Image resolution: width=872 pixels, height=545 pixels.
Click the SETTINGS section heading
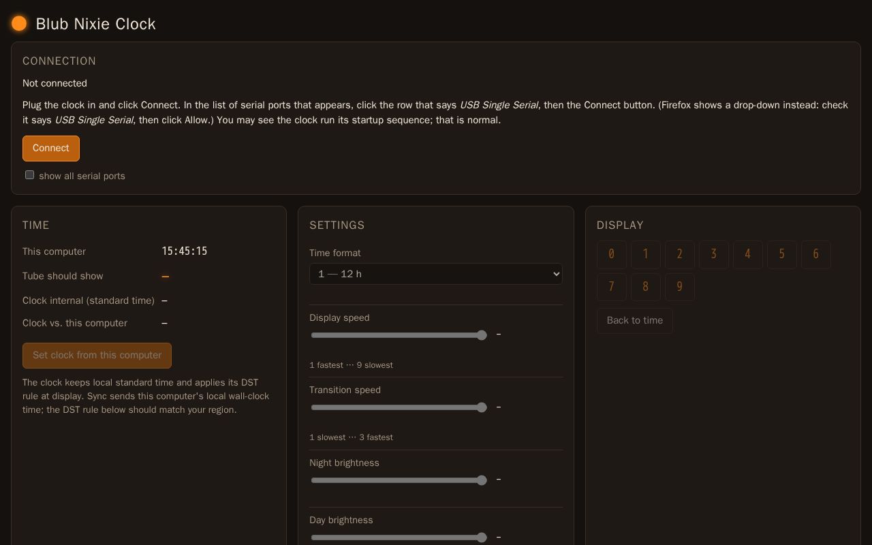(x=337, y=225)
